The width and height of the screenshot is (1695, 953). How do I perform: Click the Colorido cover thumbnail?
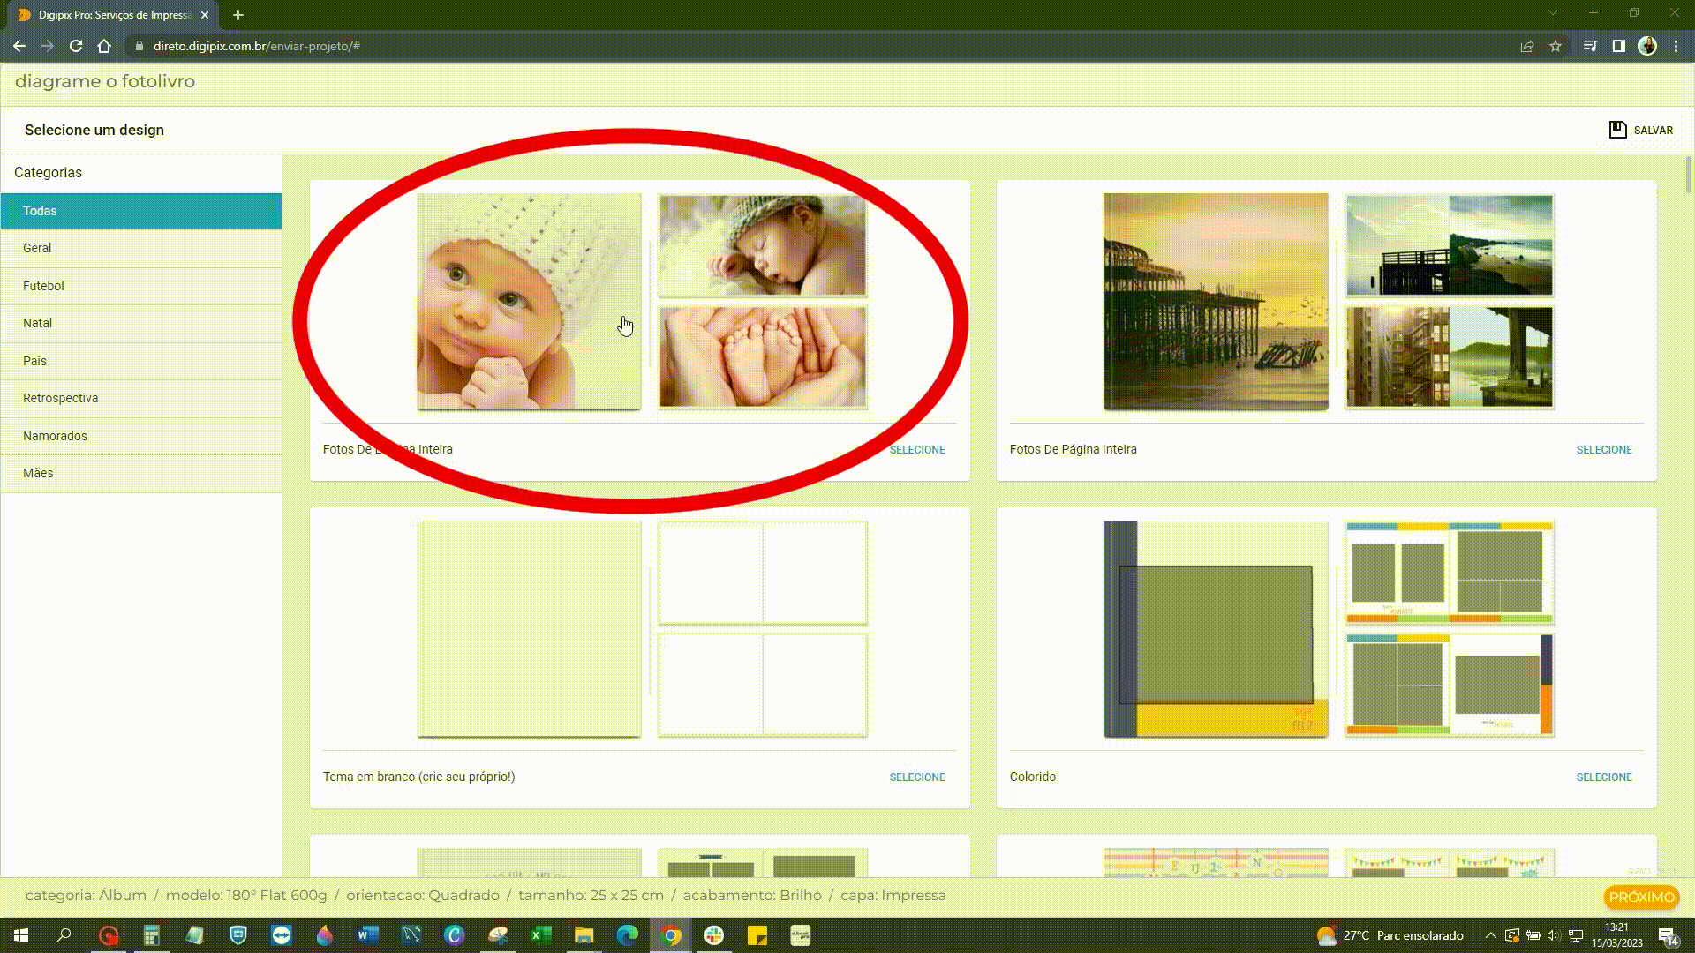click(1216, 628)
